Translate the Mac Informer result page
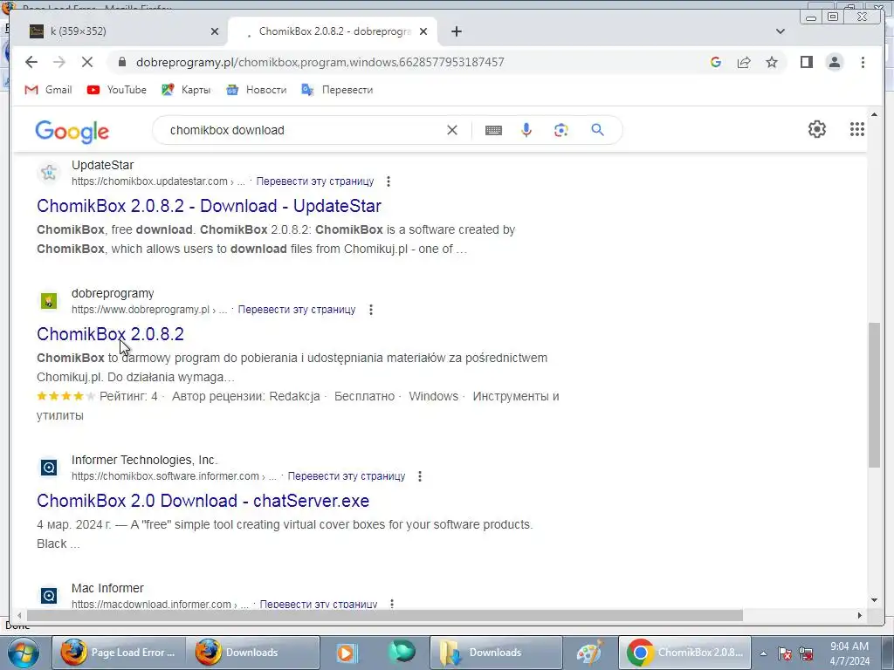894x670 pixels. (x=318, y=604)
